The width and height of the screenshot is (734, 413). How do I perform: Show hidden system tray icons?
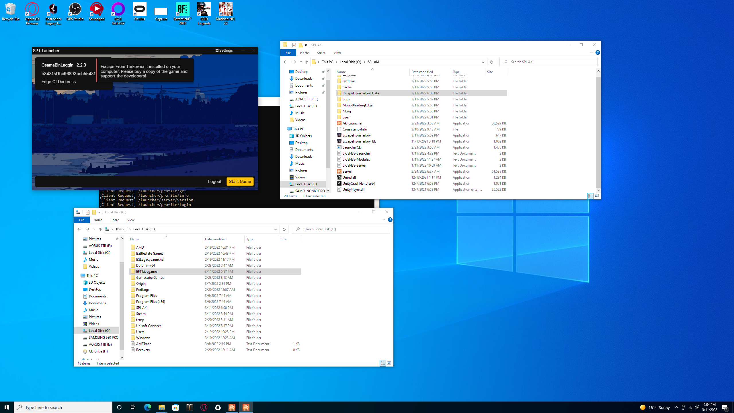[x=676, y=407]
